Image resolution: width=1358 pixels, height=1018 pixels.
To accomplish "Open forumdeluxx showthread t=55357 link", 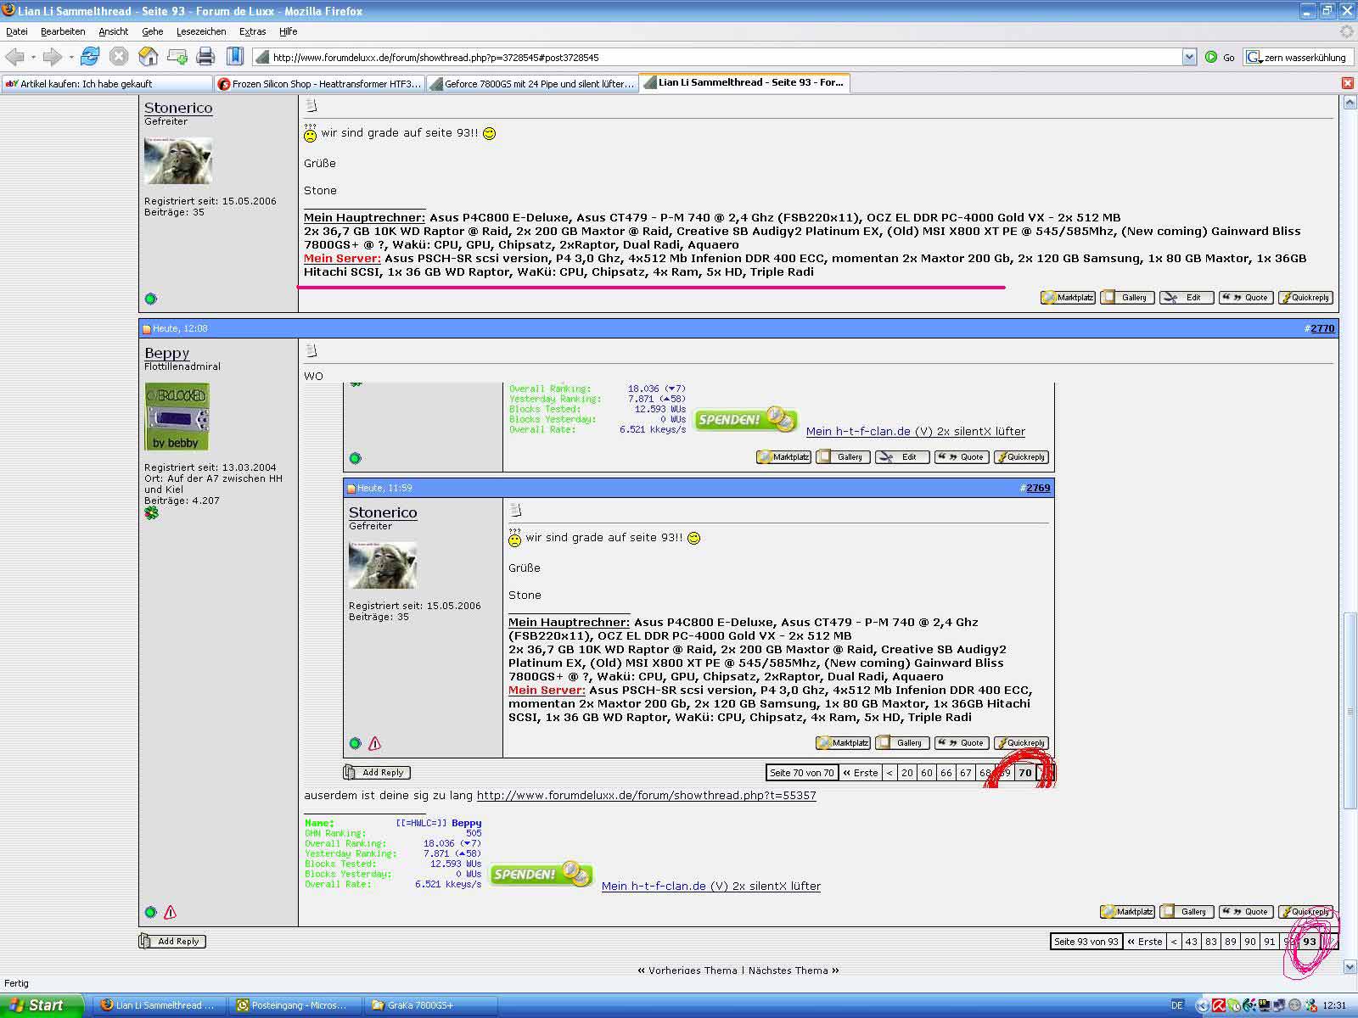I will pyautogui.click(x=646, y=796).
